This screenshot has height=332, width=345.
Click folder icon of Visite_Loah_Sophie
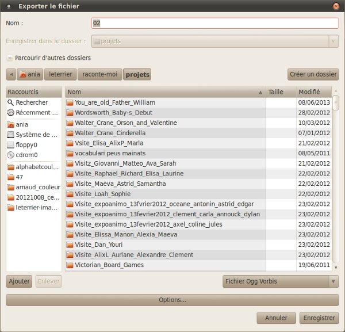click(70, 194)
